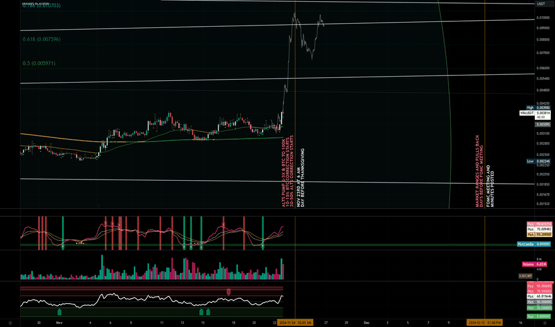Click the first green up-arrow in the RSI pane
The image size is (555, 327).
click(x=60, y=312)
